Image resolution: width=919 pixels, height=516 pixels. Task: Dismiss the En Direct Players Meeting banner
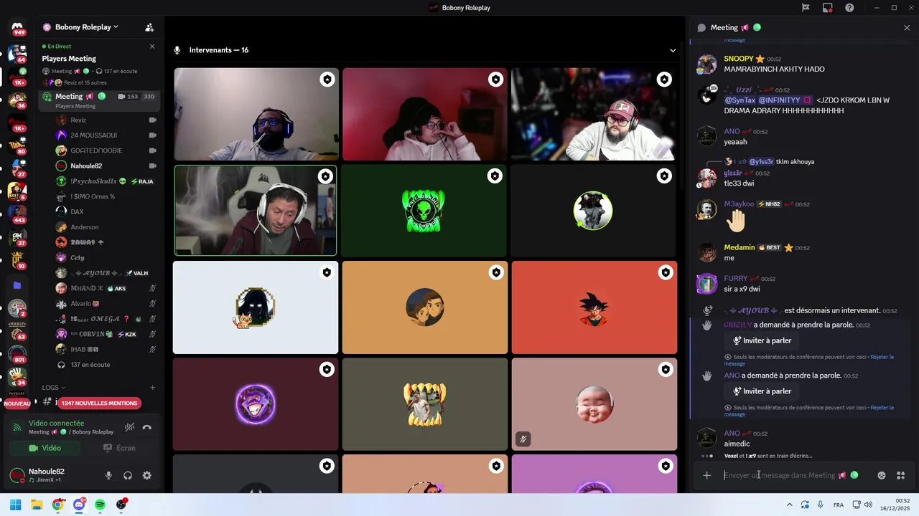(x=152, y=47)
